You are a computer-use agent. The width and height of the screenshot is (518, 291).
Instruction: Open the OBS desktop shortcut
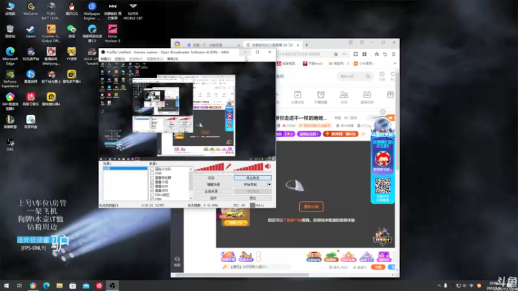[x=10, y=144]
